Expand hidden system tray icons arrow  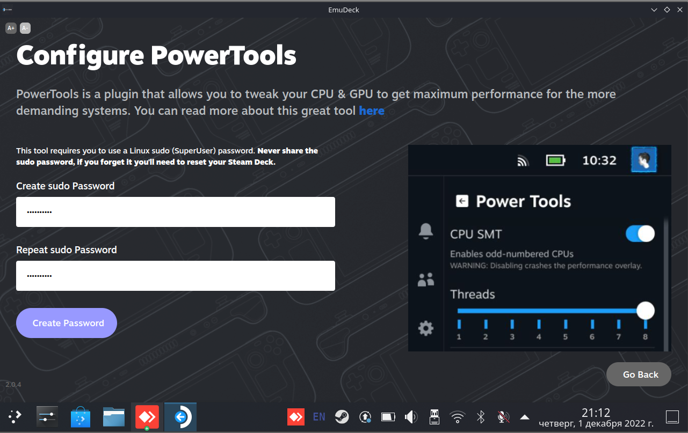click(525, 417)
